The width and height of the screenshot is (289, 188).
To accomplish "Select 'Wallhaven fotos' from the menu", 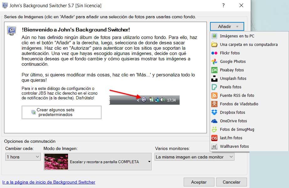I will tap(234, 147).
